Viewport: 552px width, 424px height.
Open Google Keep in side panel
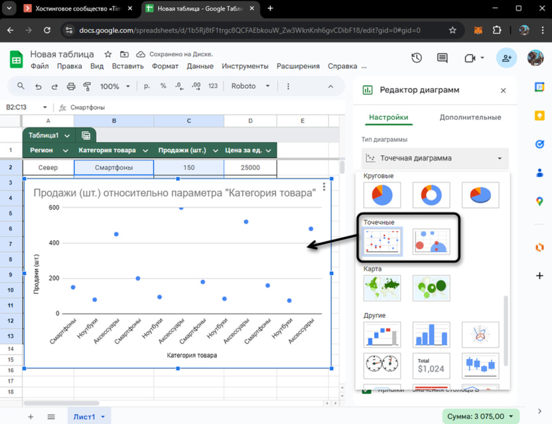[x=540, y=115]
